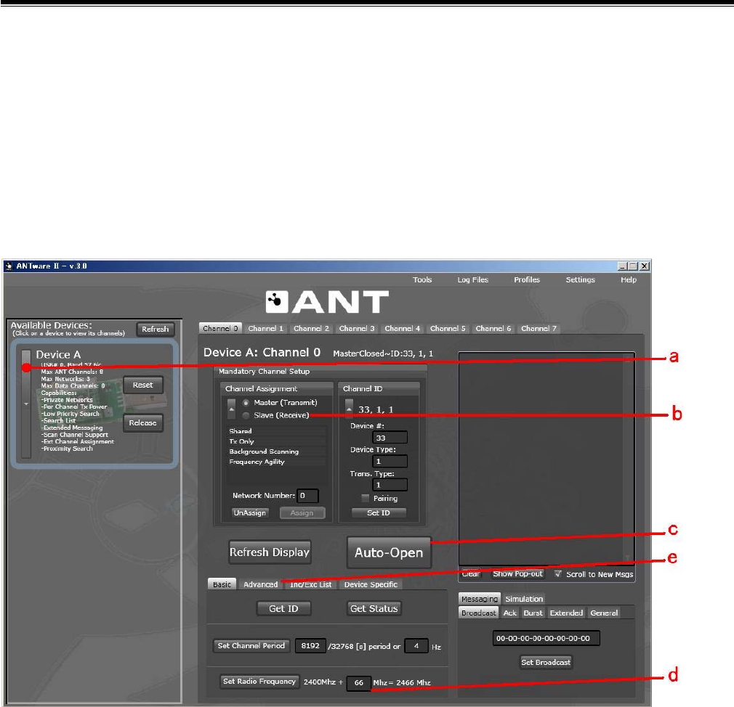
Task: Click the broadcast data 00-00-00 field
Action: [x=546, y=638]
